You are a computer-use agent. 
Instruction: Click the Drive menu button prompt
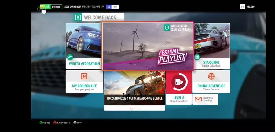click(78, 123)
